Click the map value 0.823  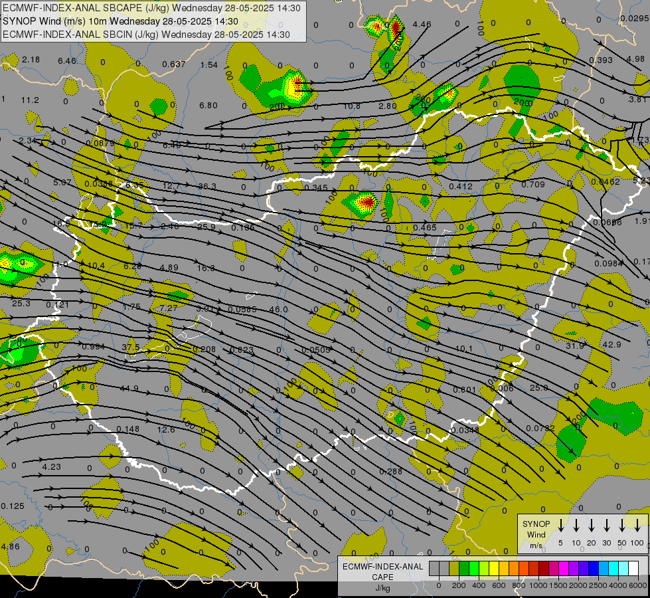pos(242,350)
